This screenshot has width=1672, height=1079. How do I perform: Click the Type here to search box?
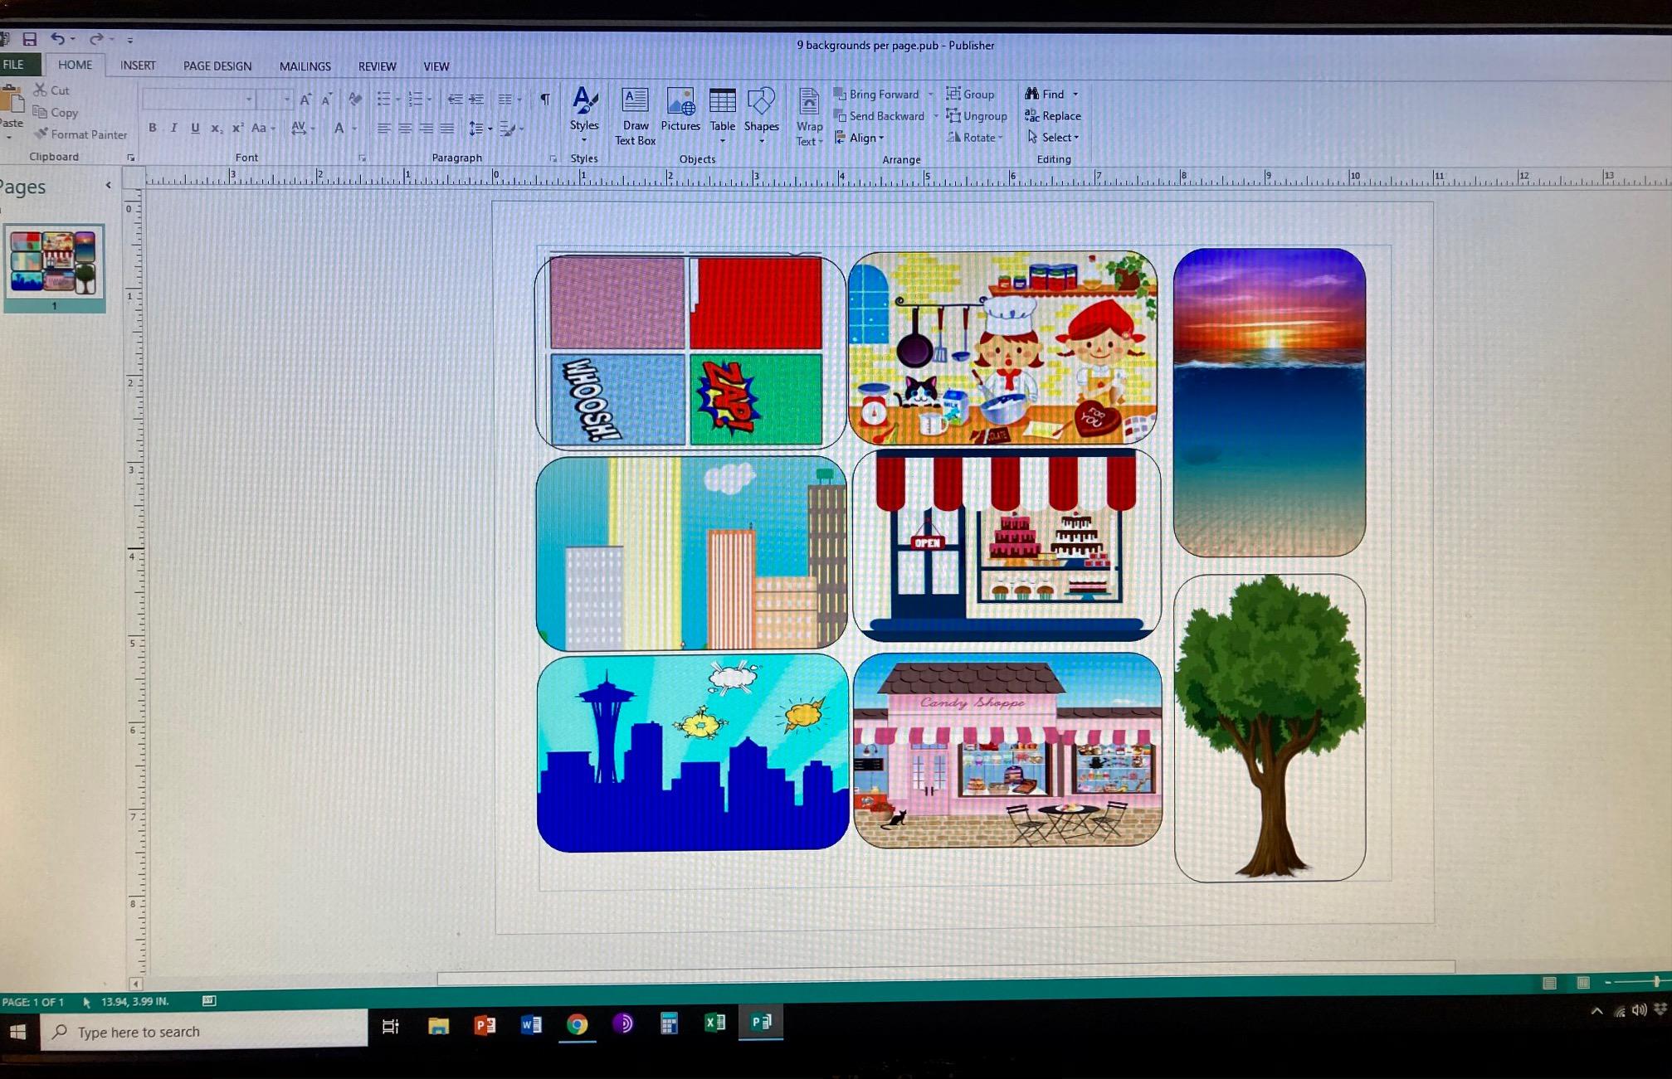click(204, 1031)
